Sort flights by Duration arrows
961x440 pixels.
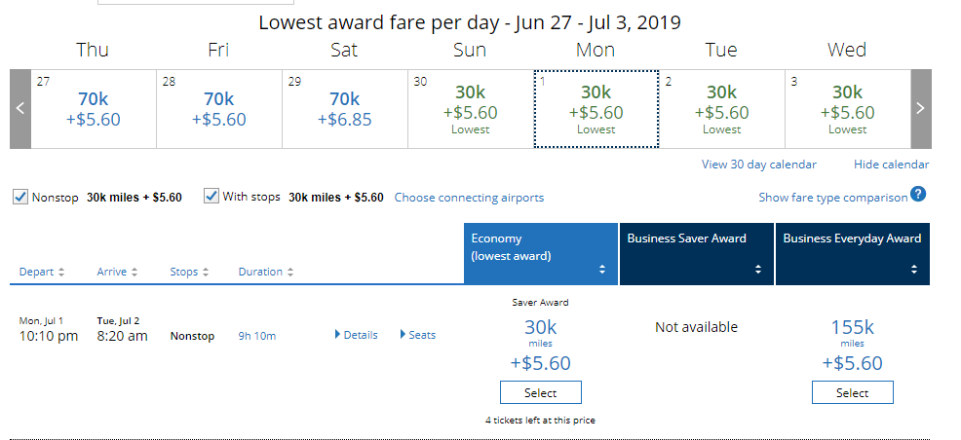[x=289, y=272]
